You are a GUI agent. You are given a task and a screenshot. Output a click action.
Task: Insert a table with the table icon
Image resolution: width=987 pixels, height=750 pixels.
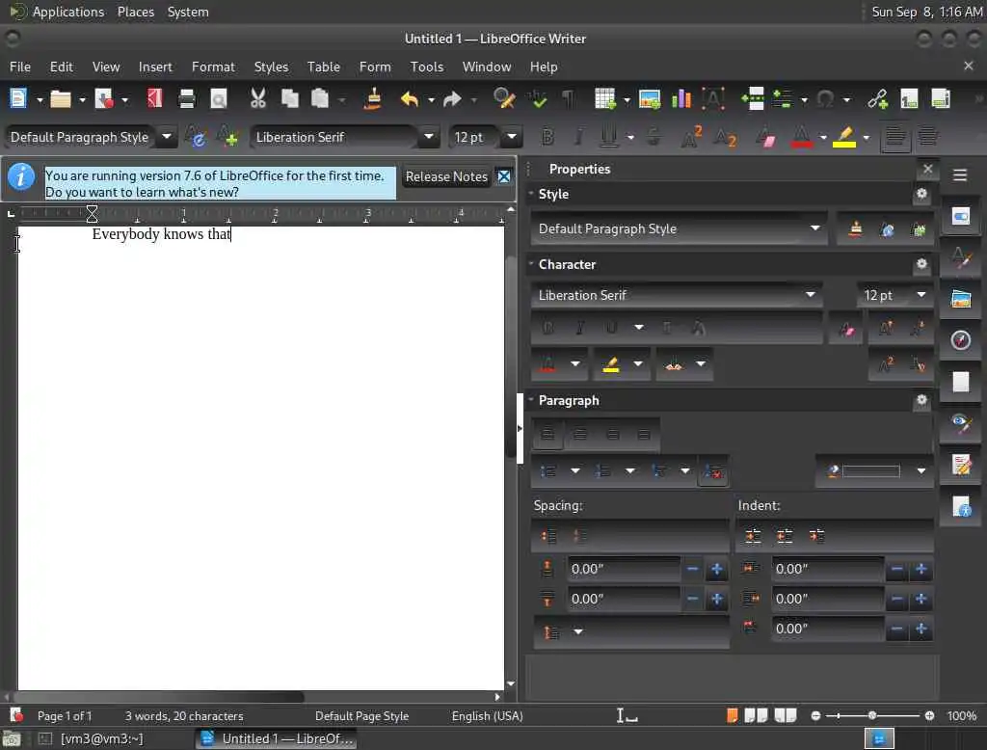604,99
